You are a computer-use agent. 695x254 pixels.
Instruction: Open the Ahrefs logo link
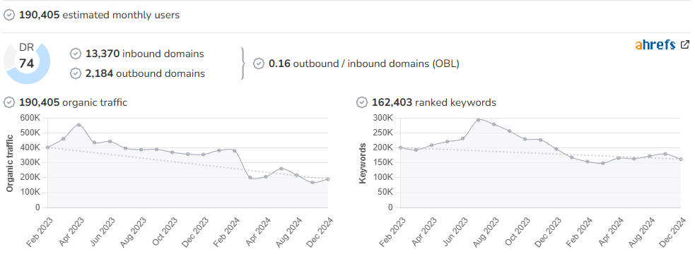pyautogui.click(x=655, y=44)
